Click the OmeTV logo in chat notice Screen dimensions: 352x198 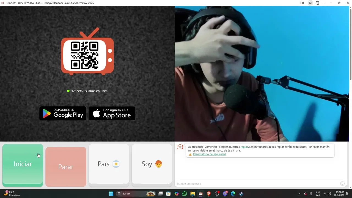pyautogui.click(x=180, y=147)
